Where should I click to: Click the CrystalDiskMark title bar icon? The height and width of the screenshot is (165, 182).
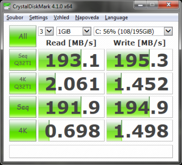7,6
